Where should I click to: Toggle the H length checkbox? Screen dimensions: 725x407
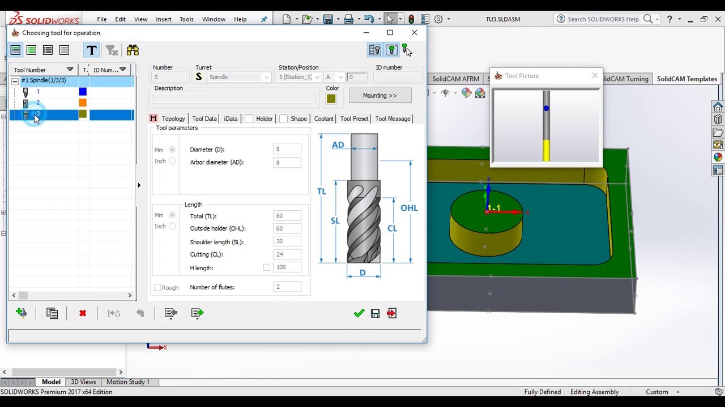pyautogui.click(x=267, y=267)
